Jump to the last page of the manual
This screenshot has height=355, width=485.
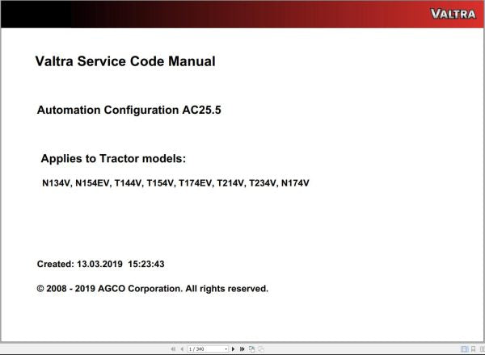pyautogui.click(x=242, y=349)
